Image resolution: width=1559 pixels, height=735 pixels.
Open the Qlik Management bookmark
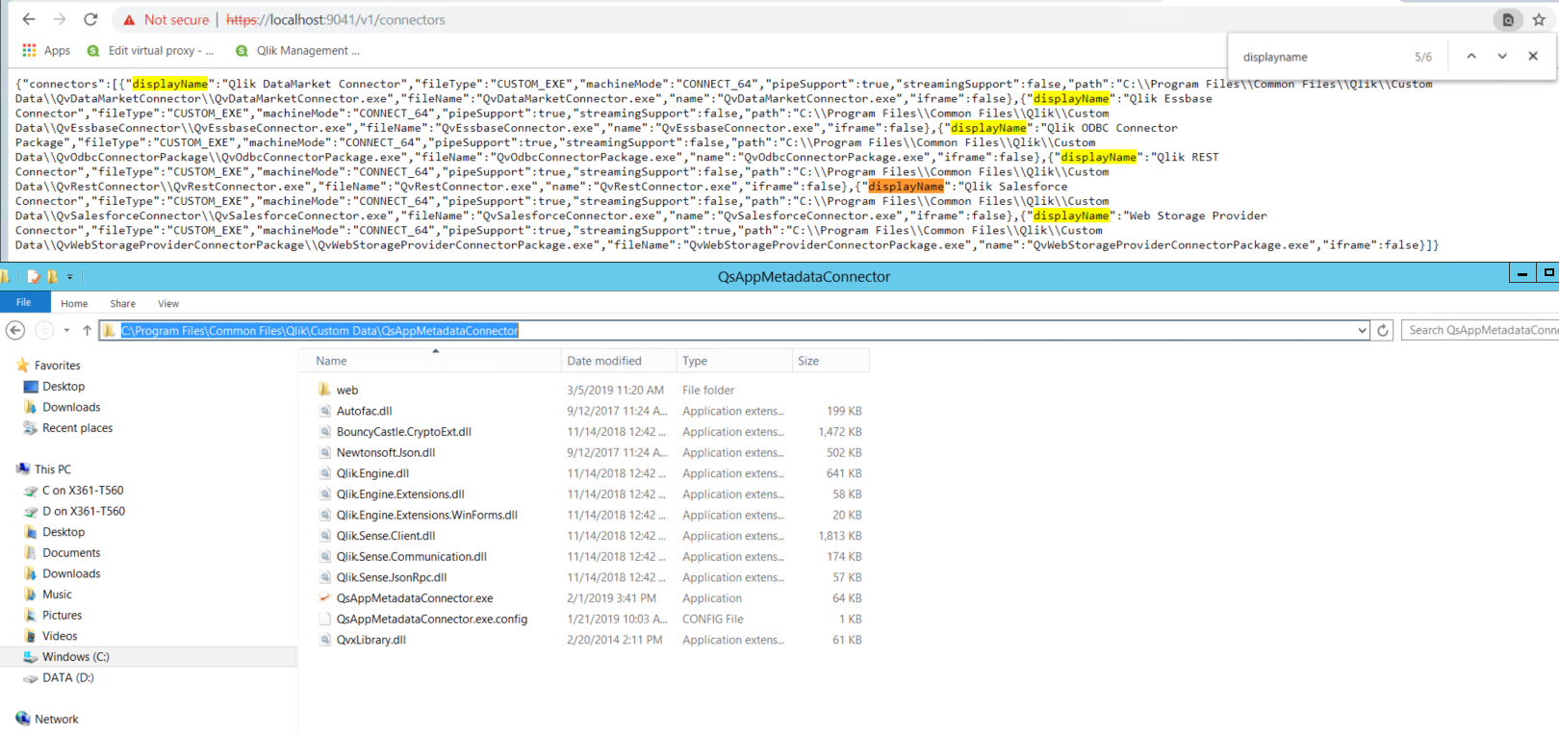(298, 50)
